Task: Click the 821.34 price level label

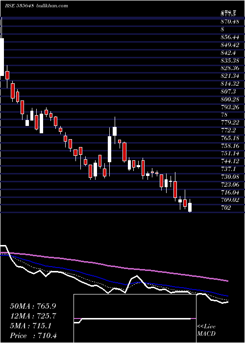Action: (229, 76)
